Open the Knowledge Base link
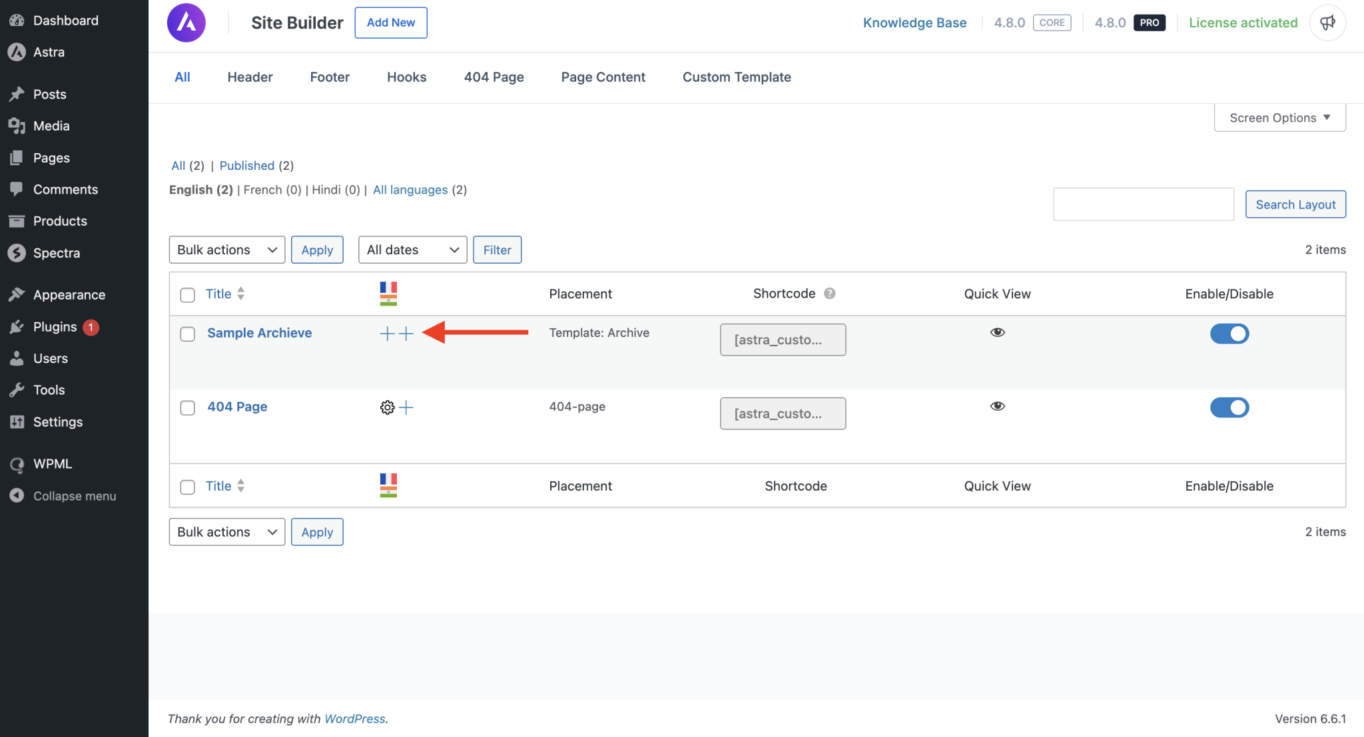This screenshot has height=737, width=1364. tap(914, 23)
